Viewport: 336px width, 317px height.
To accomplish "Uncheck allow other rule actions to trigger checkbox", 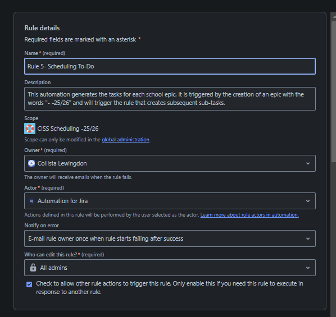I will click(29, 284).
